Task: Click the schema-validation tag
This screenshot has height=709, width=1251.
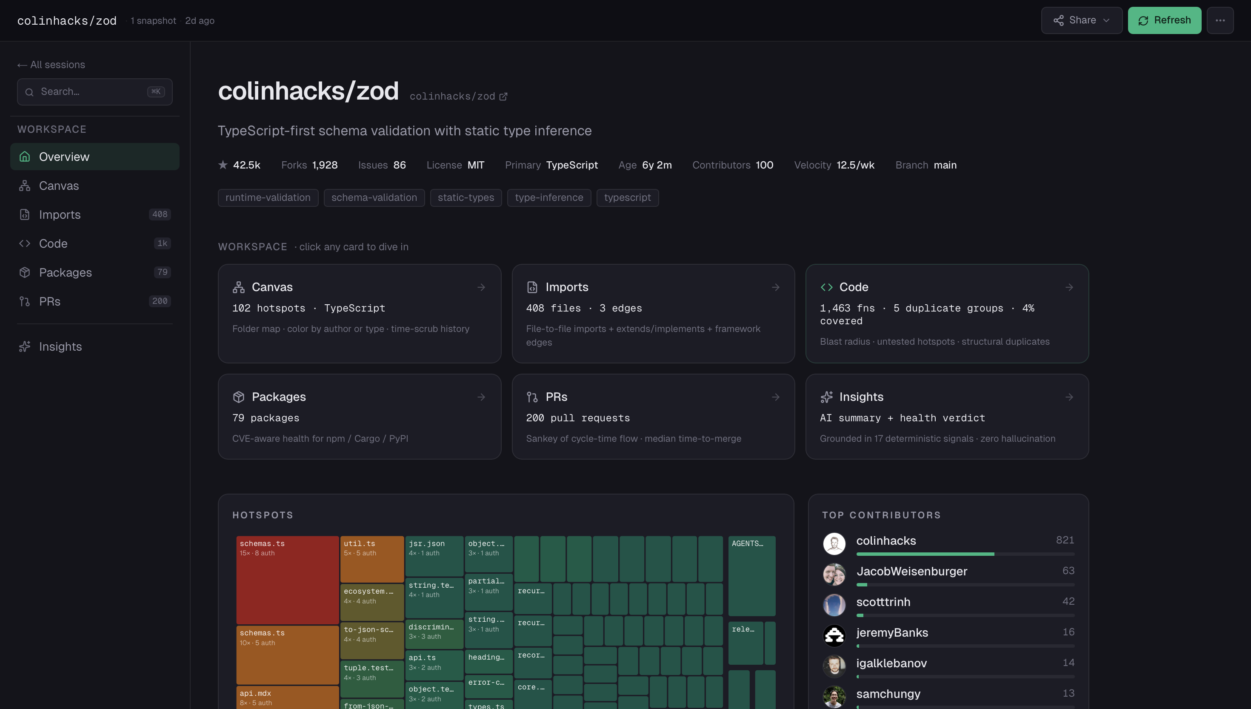Action: [x=374, y=198]
